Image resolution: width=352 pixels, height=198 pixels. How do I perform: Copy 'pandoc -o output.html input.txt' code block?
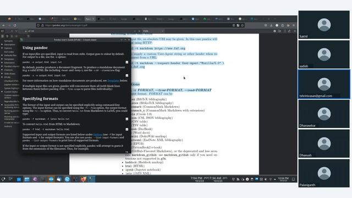(x=127, y=62)
